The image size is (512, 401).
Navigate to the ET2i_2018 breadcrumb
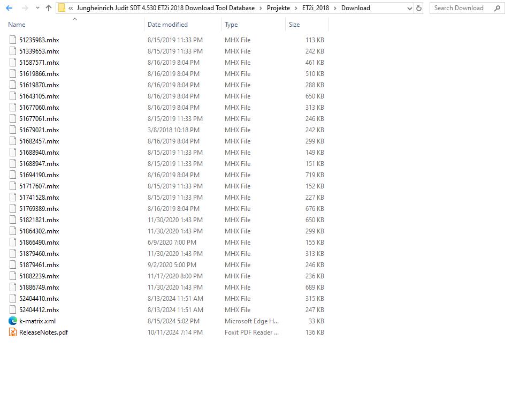point(316,8)
